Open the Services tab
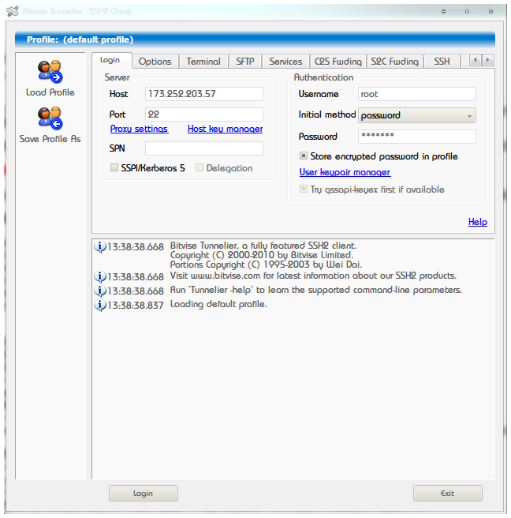 click(x=285, y=62)
